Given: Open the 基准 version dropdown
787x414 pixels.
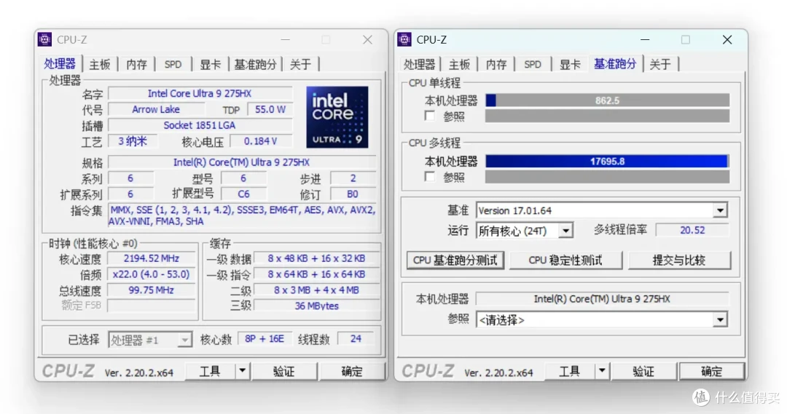Looking at the screenshot, I should (720, 210).
